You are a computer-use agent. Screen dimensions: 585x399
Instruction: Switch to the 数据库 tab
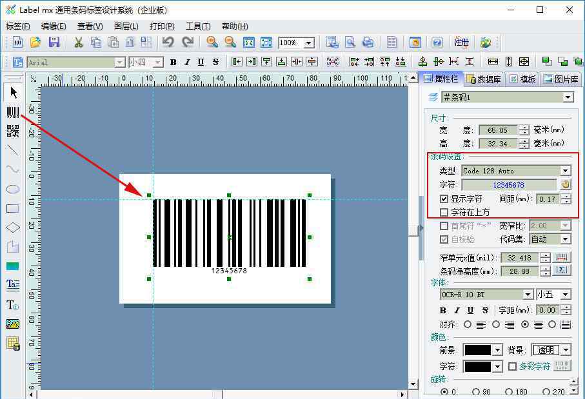click(484, 79)
